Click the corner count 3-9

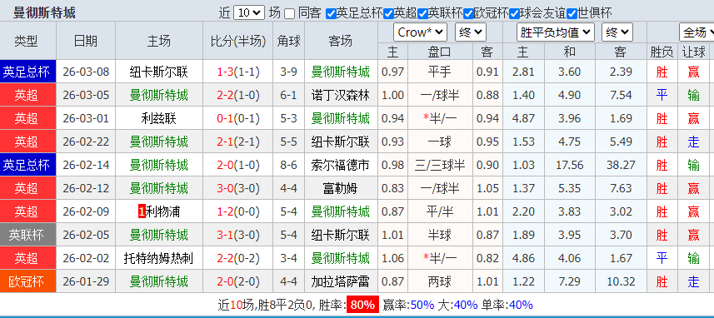289,72
